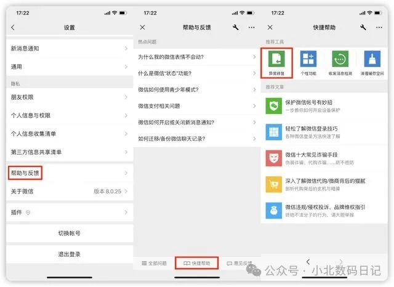Tap blue grid icon for 轻松了解微信登录技巧

pos(273,132)
